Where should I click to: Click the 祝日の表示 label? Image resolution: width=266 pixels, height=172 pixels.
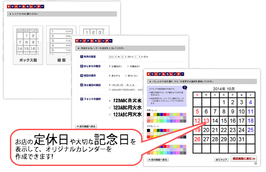(x=90, y=76)
